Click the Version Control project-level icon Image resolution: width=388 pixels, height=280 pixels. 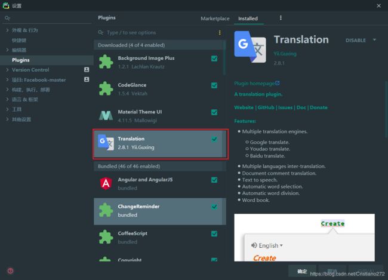coord(87,70)
